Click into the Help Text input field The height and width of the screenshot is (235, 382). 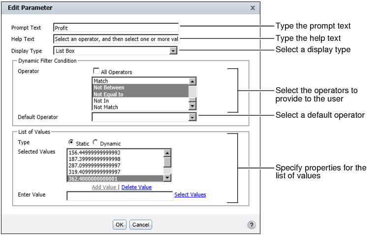[x=116, y=39]
